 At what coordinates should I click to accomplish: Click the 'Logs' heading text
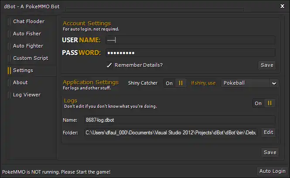pyautogui.click(x=71, y=101)
